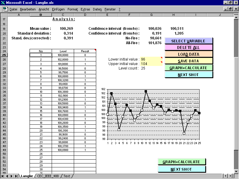Click the lower GRAPH+CALCULATE button below chart
Screen dimensions: 239x179
181,162
